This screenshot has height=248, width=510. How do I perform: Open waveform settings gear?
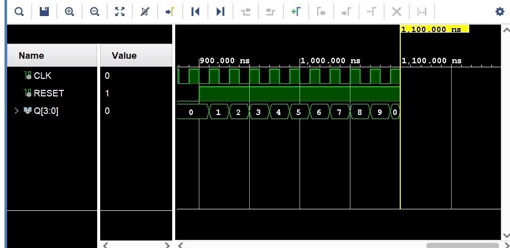pyautogui.click(x=499, y=12)
